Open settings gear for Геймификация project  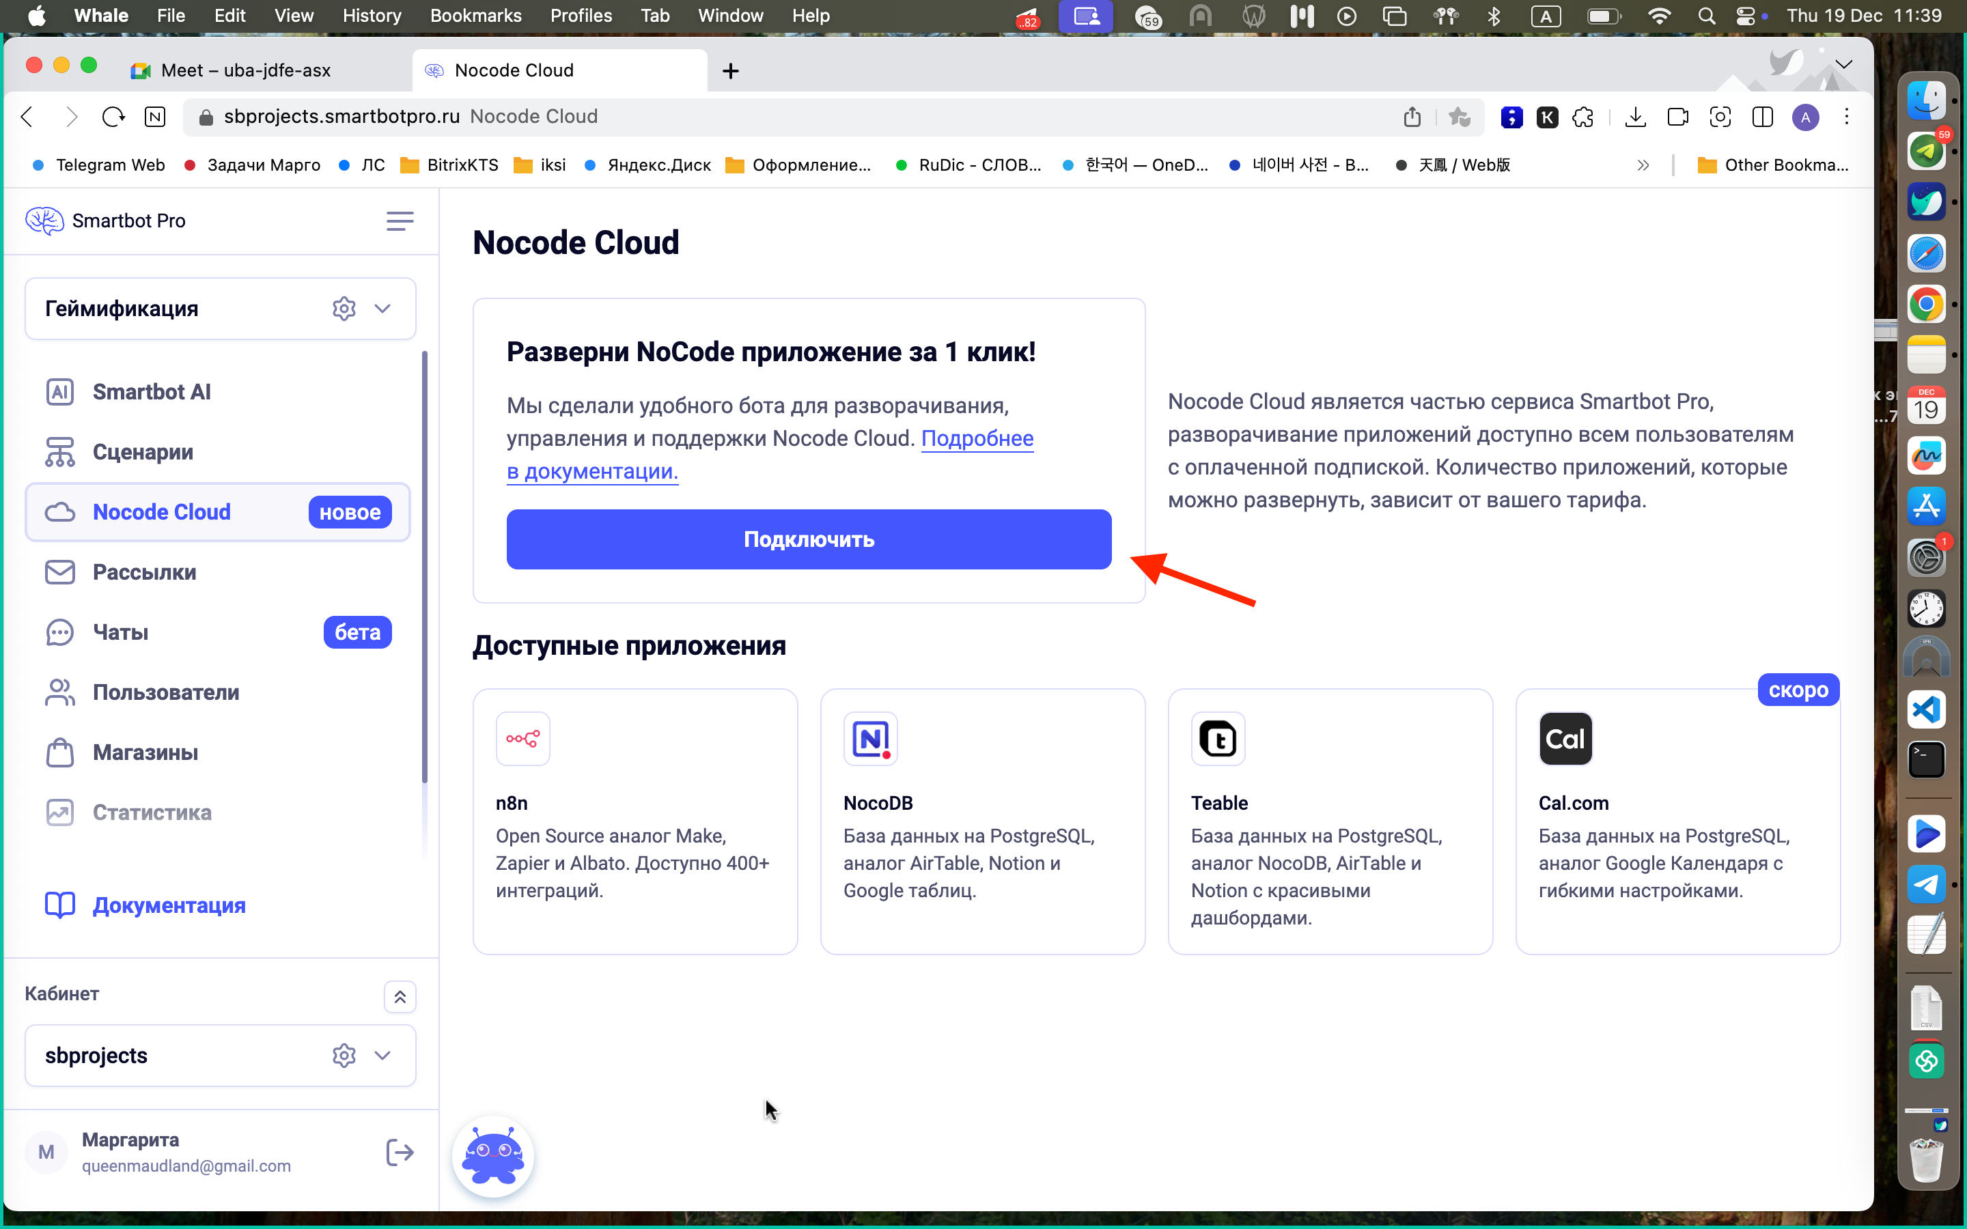344,309
